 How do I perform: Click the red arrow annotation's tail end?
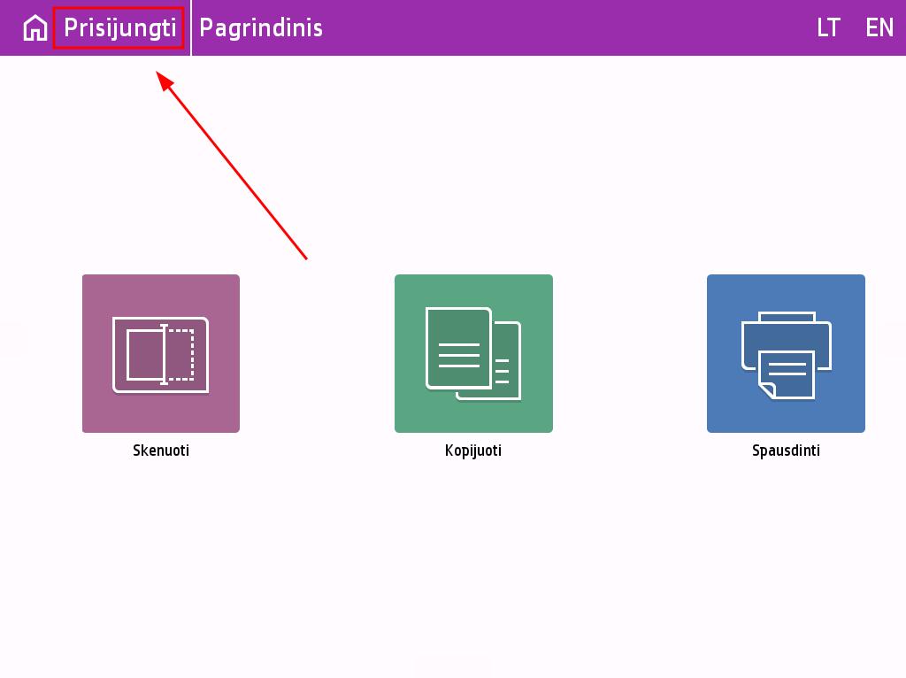coord(305,258)
